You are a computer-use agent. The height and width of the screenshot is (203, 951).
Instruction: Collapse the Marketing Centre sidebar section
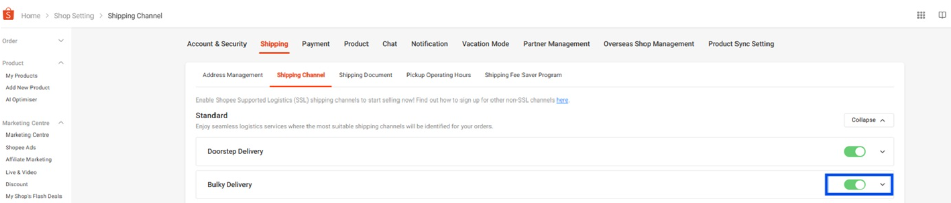pyautogui.click(x=61, y=123)
